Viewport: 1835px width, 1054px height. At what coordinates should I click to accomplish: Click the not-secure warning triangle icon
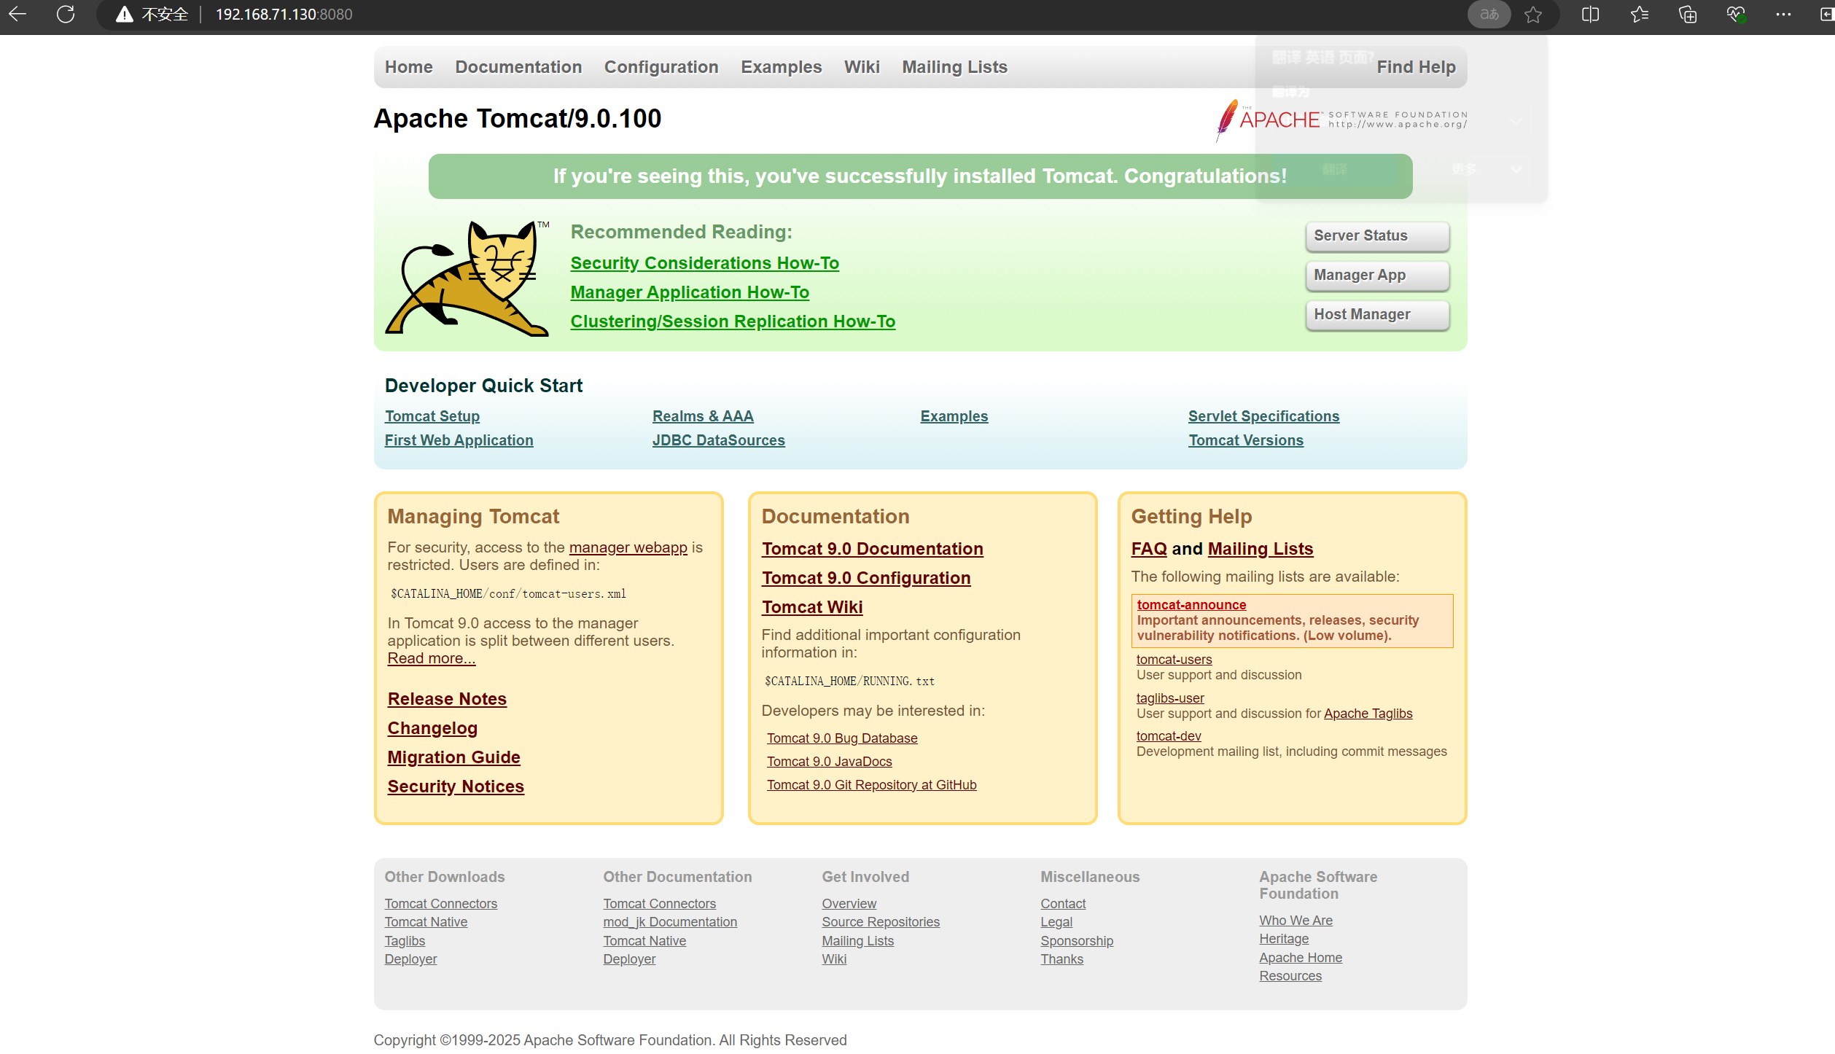point(125,15)
